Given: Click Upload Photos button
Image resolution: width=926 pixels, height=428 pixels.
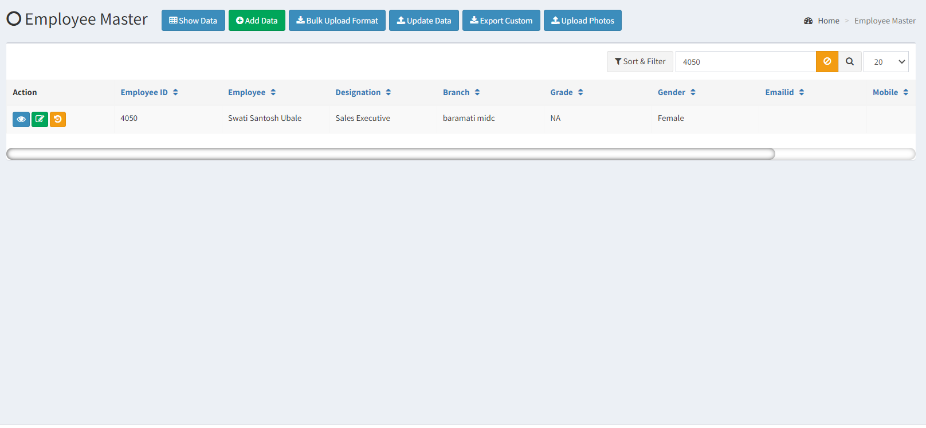Looking at the screenshot, I should [x=583, y=21].
